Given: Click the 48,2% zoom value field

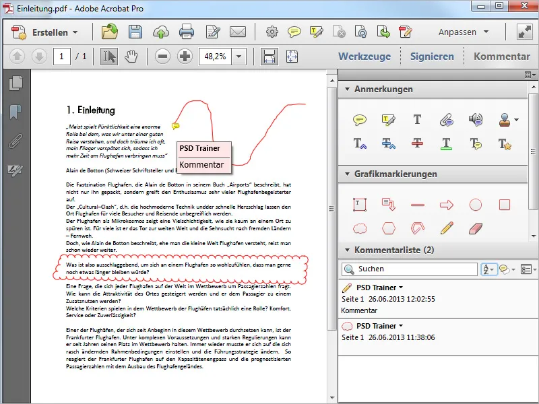Looking at the screenshot, I should pyautogui.click(x=215, y=57).
